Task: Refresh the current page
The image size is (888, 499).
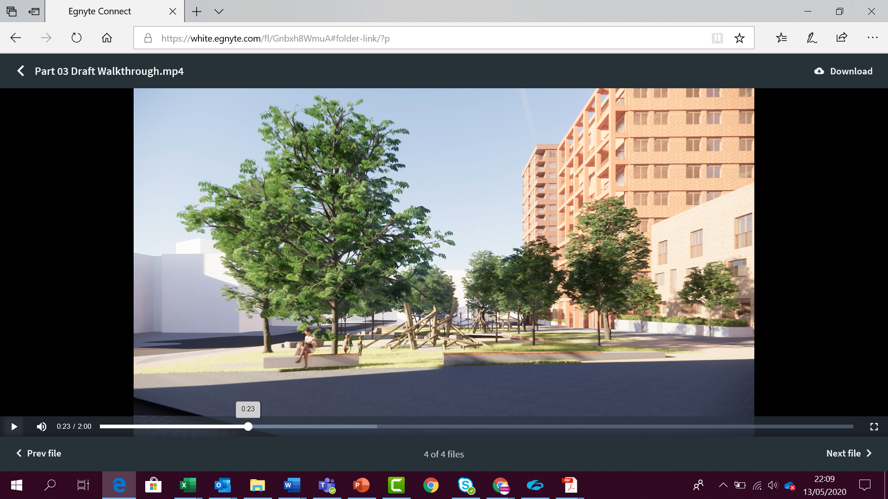Action: pos(76,38)
